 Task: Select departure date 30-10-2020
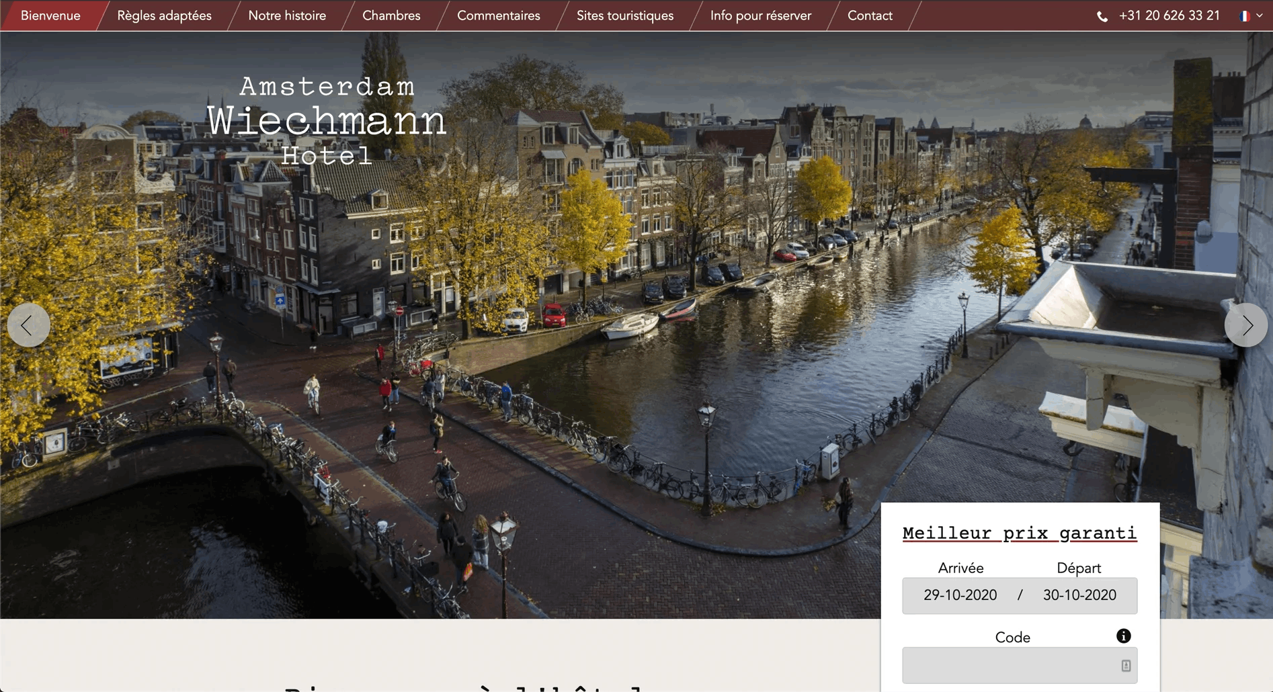[x=1079, y=595]
